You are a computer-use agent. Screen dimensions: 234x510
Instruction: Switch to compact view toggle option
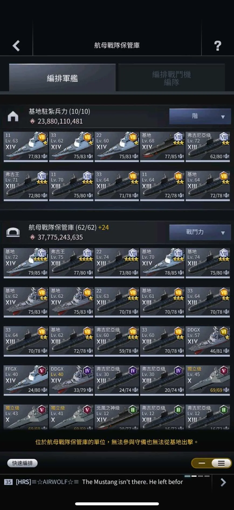(x=202, y=463)
